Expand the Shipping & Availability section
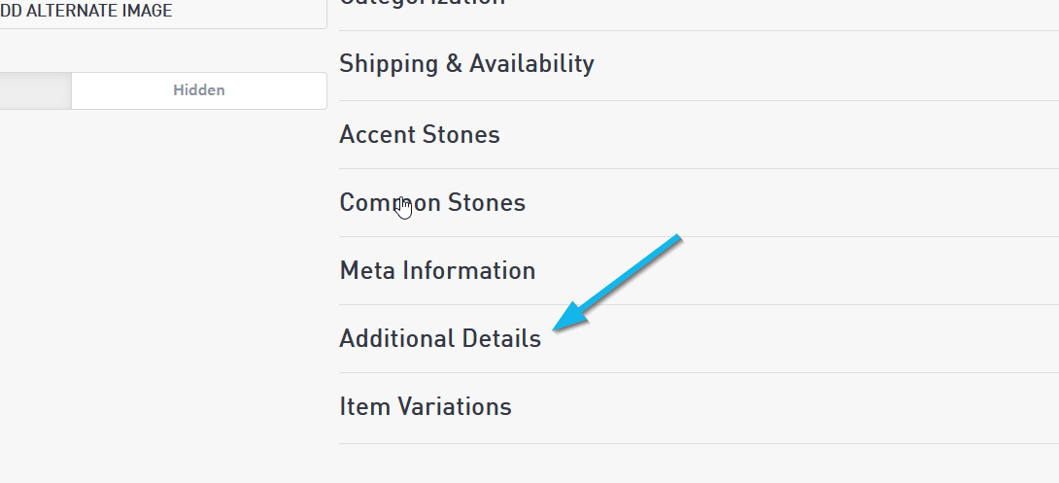 click(x=466, y=64)
